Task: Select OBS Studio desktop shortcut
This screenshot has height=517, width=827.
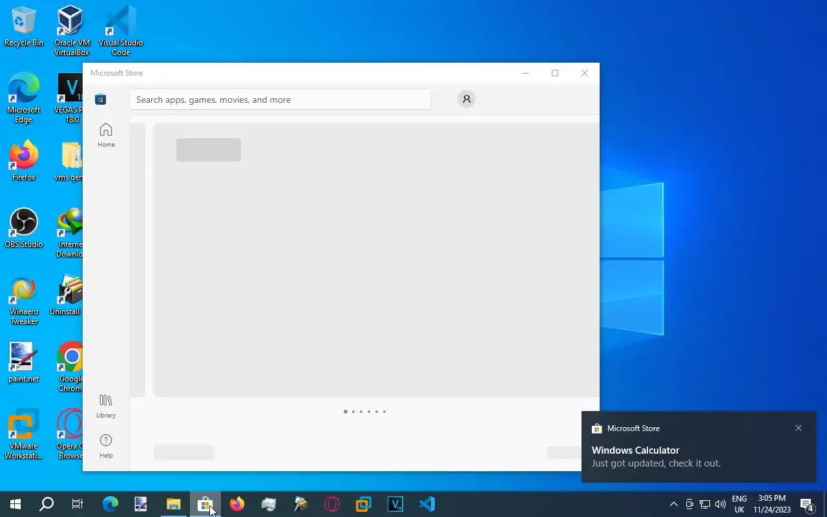Action: (x=24, y=229)
